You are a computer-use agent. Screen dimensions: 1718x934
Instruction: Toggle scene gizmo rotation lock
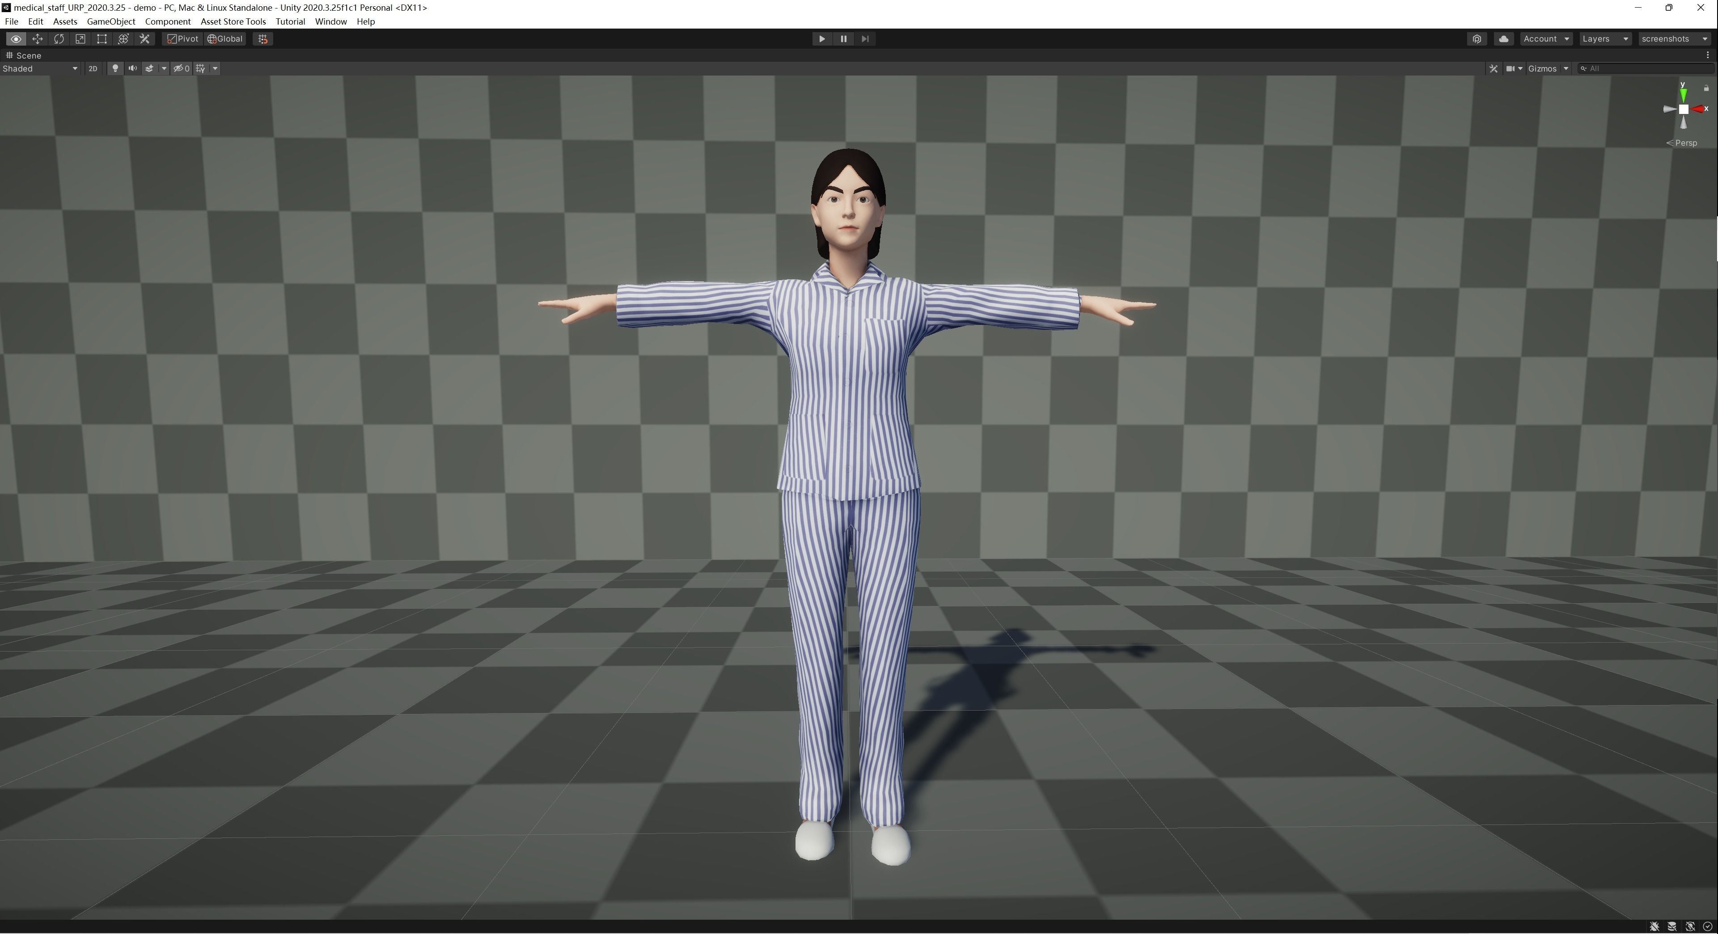[x=1706, y=88]
